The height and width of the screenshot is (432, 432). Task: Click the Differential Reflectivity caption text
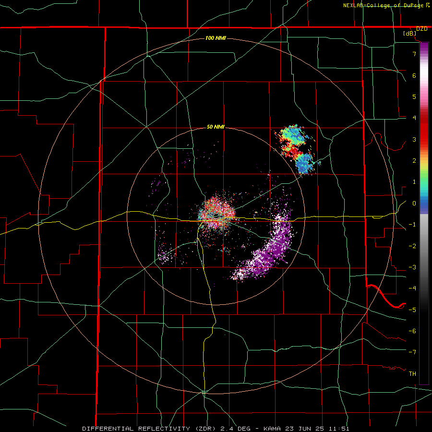(x=216, y=429)
